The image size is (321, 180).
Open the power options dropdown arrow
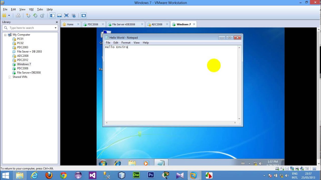click(x=9, y=15)
